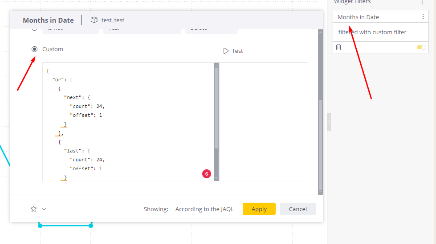Screen dimensions: 436x244
Task: Click the Test play icon
Action: coord(226,51)
